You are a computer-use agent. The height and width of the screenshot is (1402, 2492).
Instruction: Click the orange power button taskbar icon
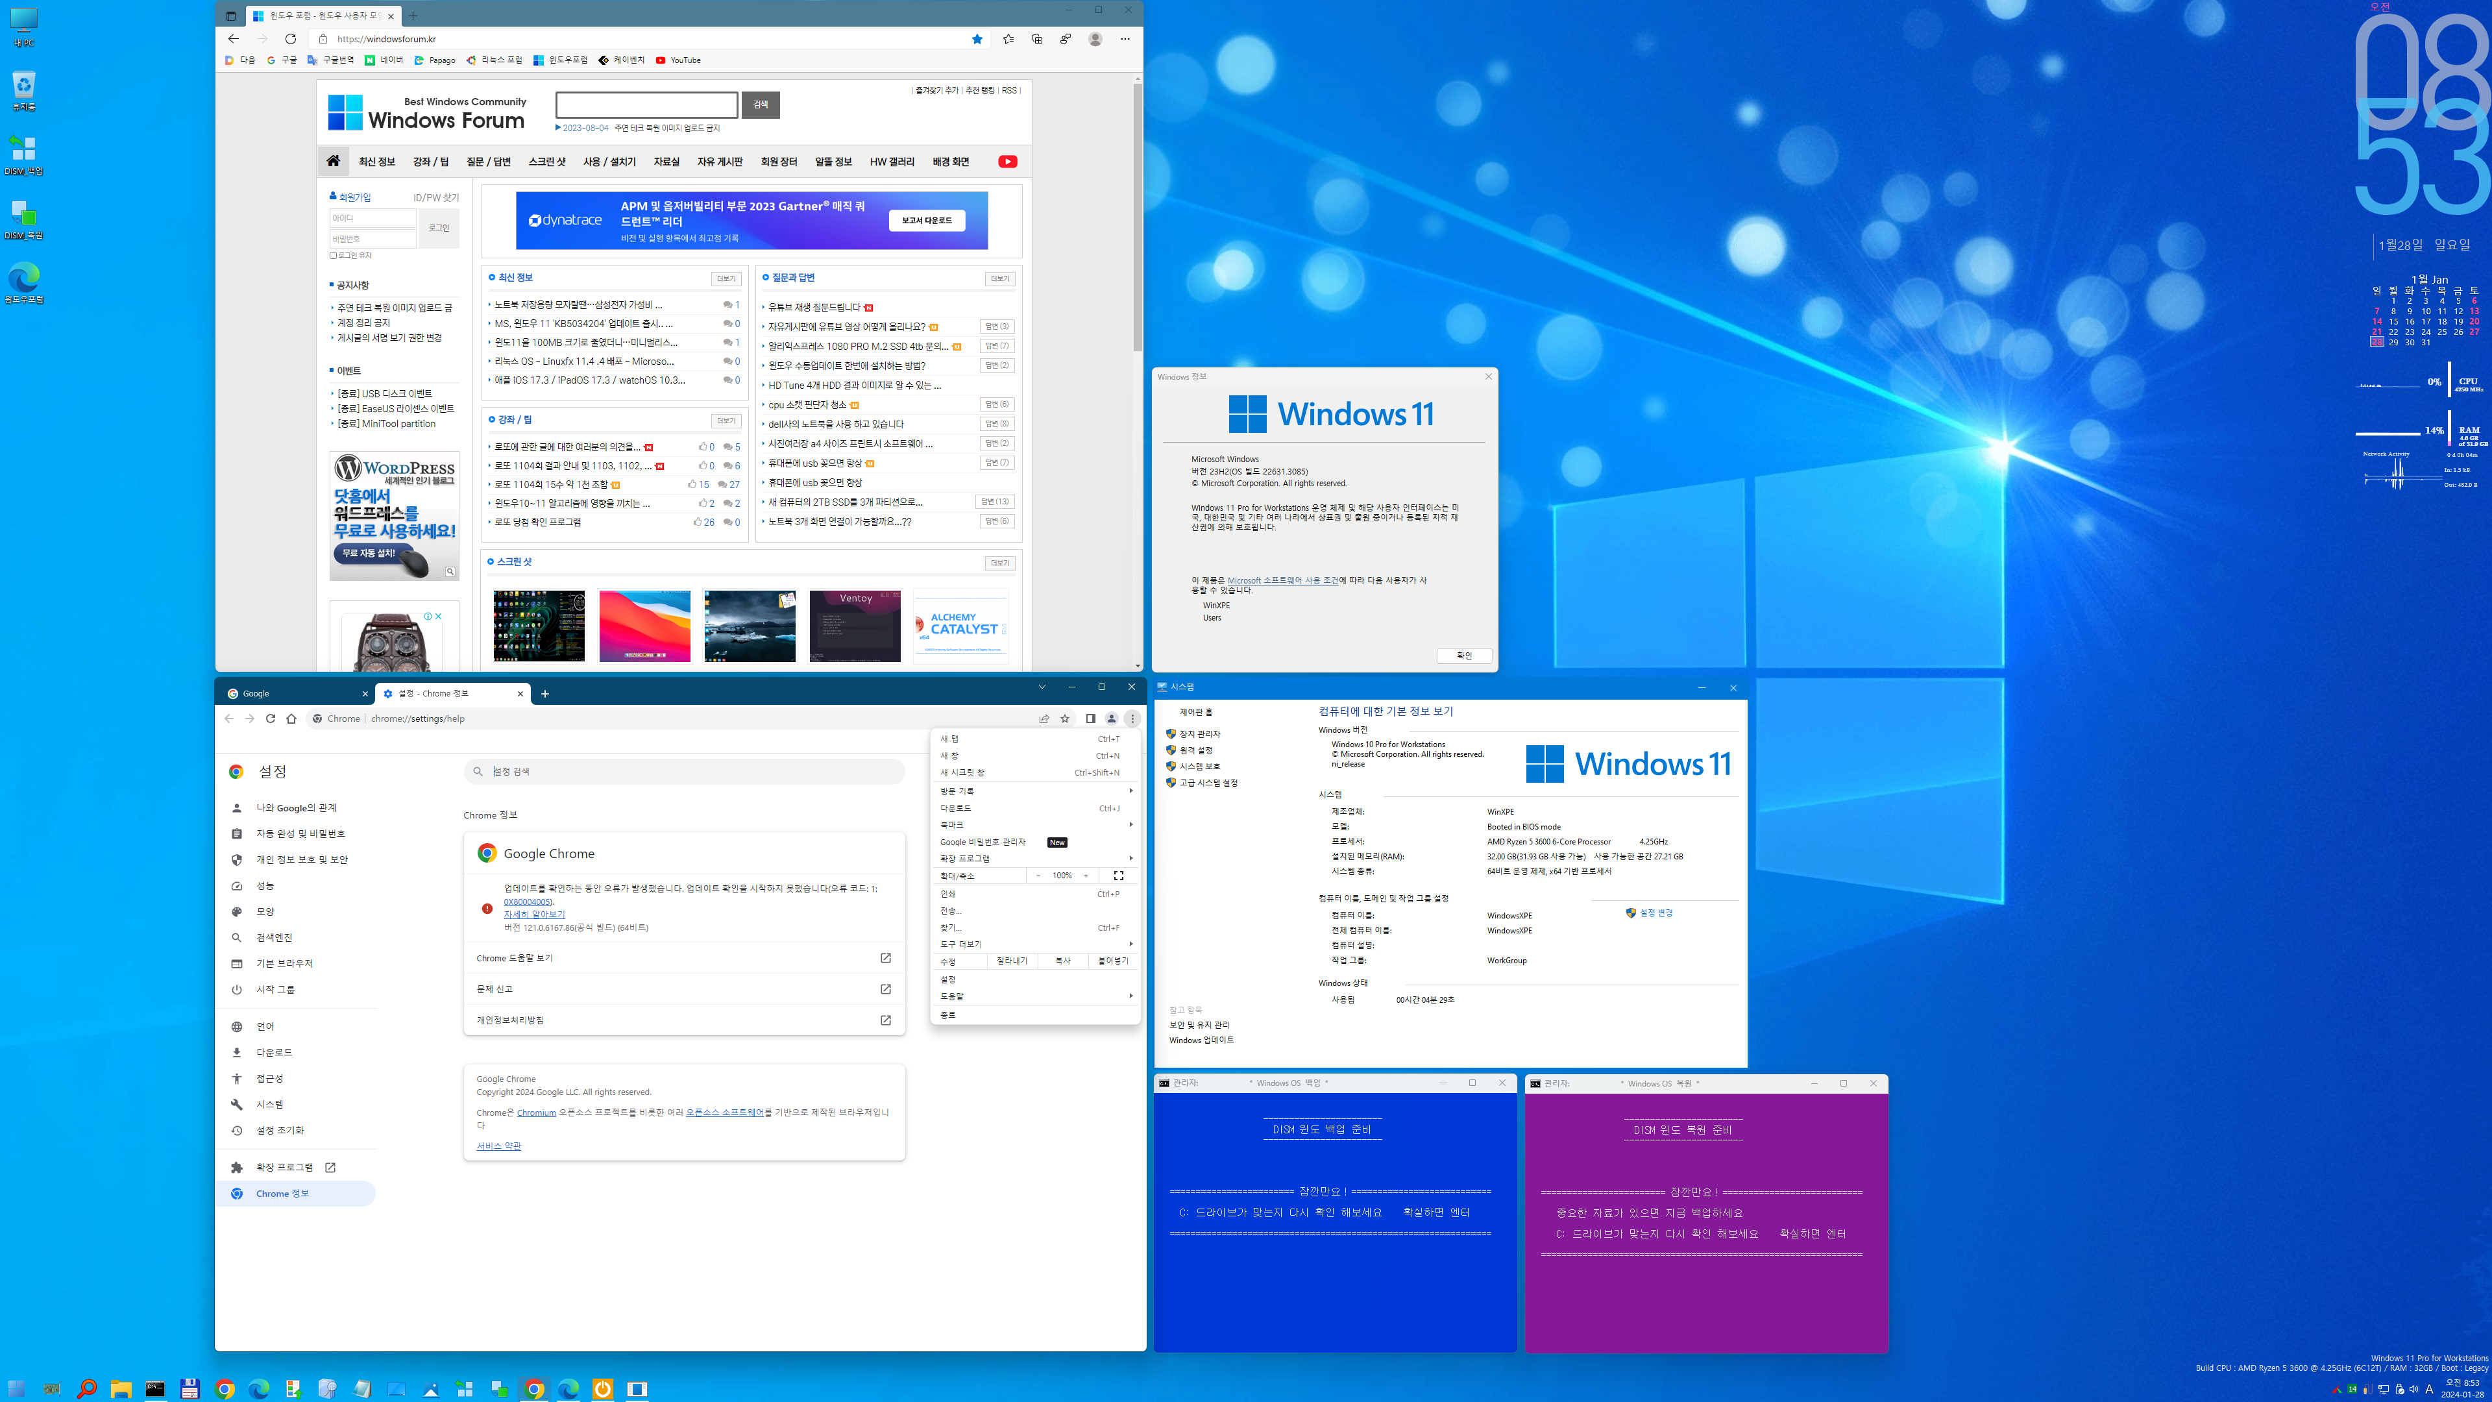point(603,1388)
